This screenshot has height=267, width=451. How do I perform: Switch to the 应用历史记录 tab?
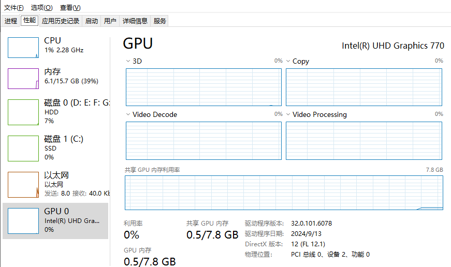(x=61, y=21)
